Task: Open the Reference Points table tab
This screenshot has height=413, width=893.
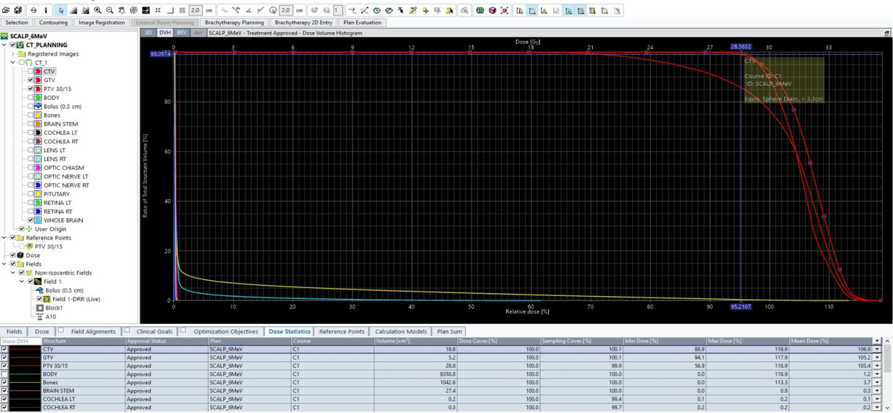Action: pos(341,331)
